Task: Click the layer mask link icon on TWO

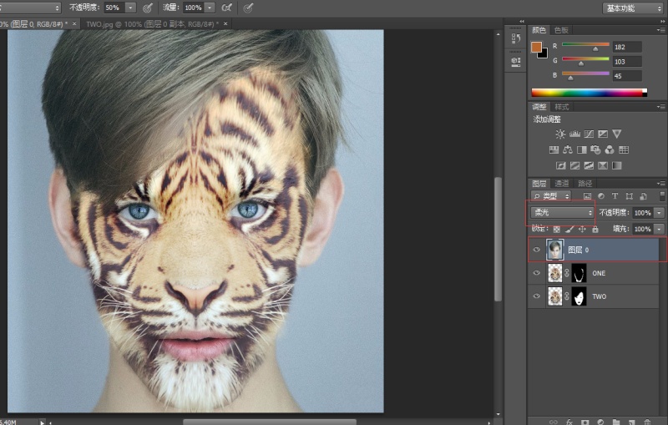Action: click(567, 296)
